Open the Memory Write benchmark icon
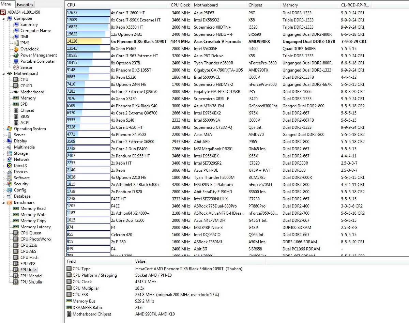This screenshot has width=409, height=323. tap(16, 215)
